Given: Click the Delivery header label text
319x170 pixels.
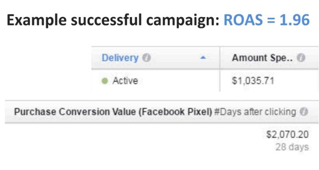Looking at the screenshot, I should [x=120, y=58].
